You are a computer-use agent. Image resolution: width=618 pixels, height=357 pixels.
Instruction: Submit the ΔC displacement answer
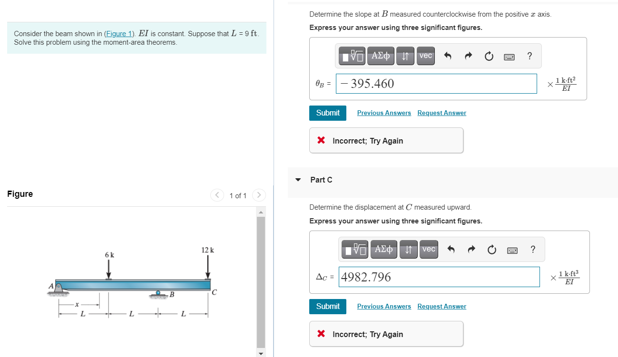point(327,306)
